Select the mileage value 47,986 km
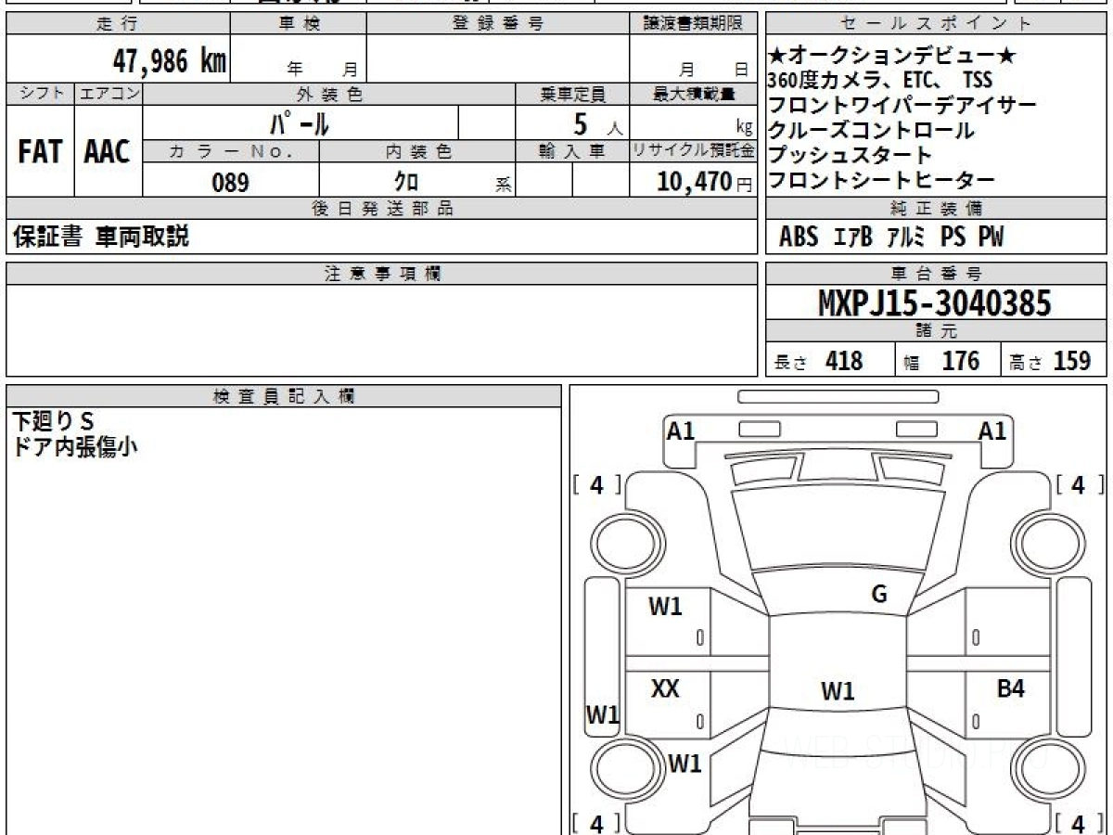Viewport: 1113px width, 835px height. click(170, 61)
